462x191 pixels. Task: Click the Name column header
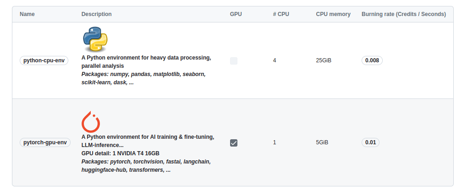27,14
